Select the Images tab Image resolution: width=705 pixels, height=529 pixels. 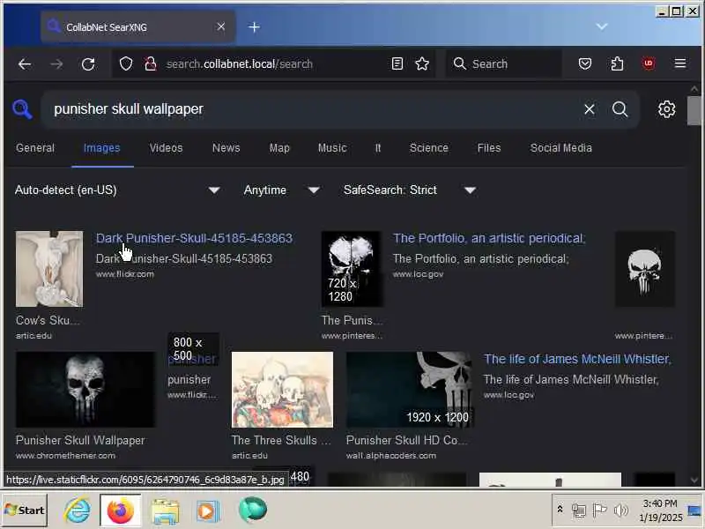[101, 148]
